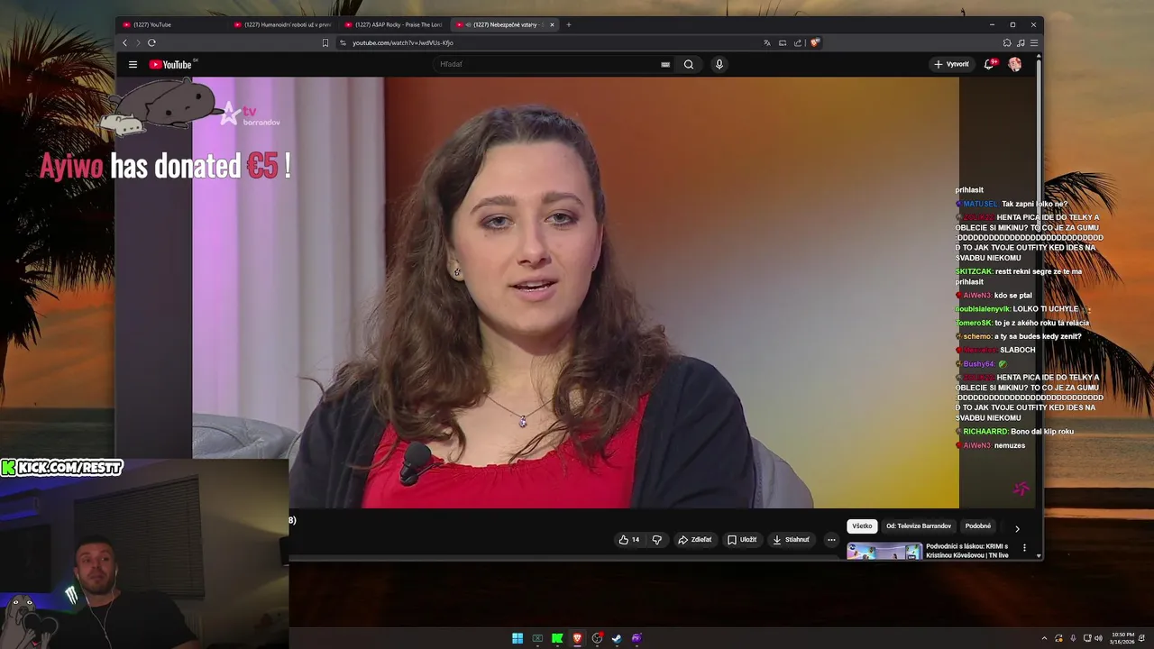Viewport: 1154px width, 649px height.
Task: Select the Podobné filter chip
Action: [x=978, y=526]
